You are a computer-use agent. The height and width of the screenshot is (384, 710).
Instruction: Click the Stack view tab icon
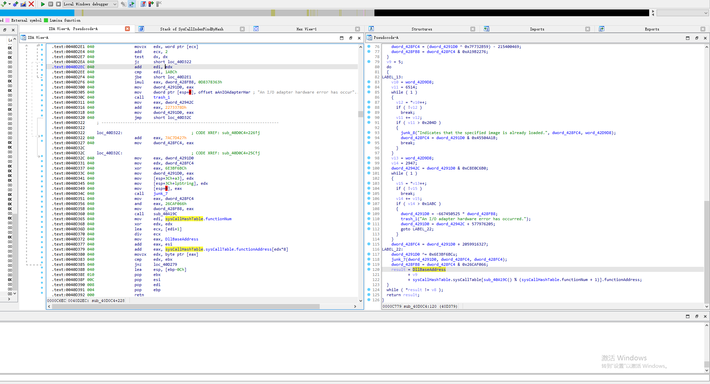tap(141, 29)
